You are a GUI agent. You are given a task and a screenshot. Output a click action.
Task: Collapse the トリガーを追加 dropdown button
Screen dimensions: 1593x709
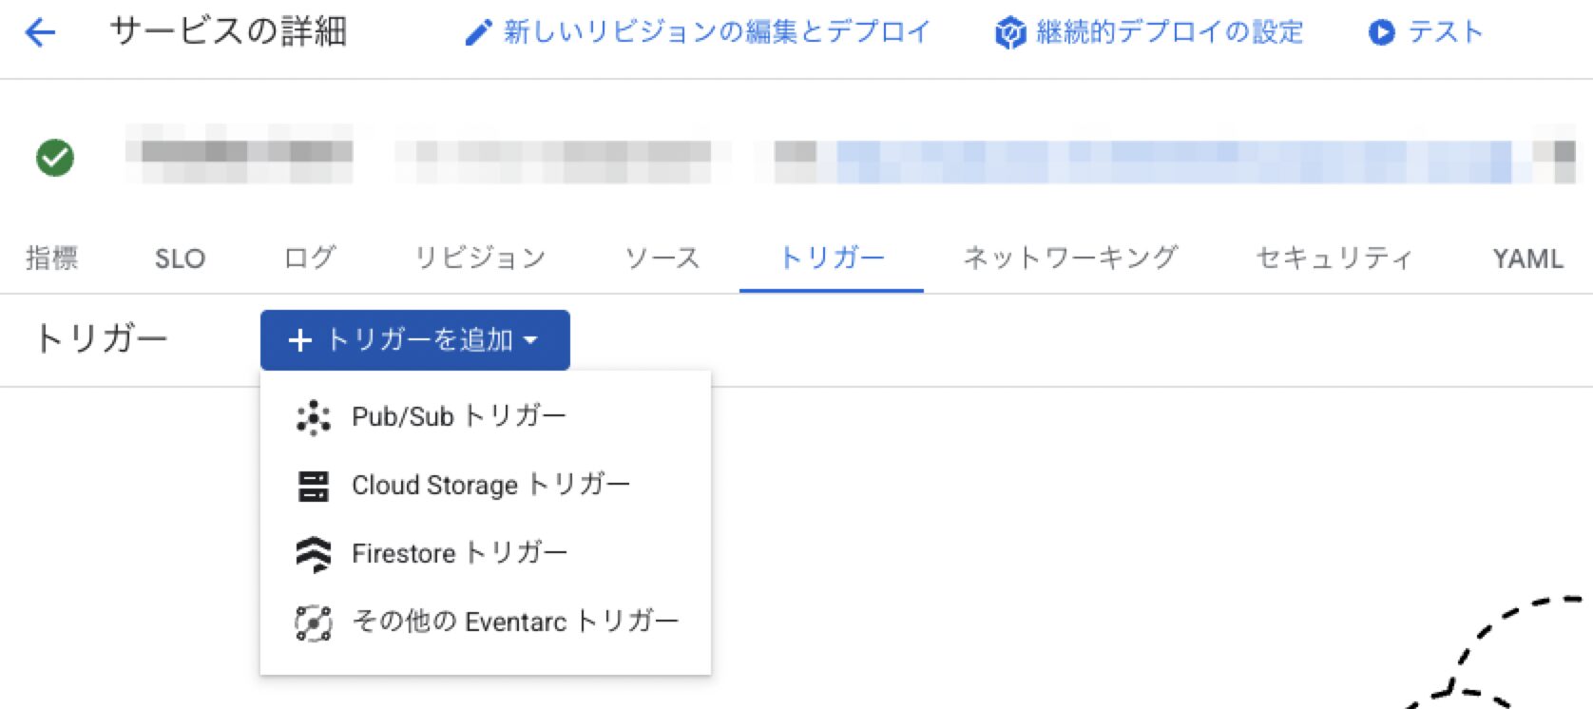415,340
